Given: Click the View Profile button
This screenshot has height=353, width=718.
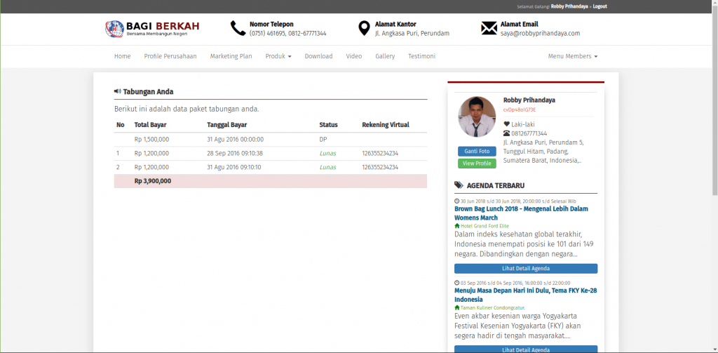Looking at the screenshot, I should click(x=477, y=164).
